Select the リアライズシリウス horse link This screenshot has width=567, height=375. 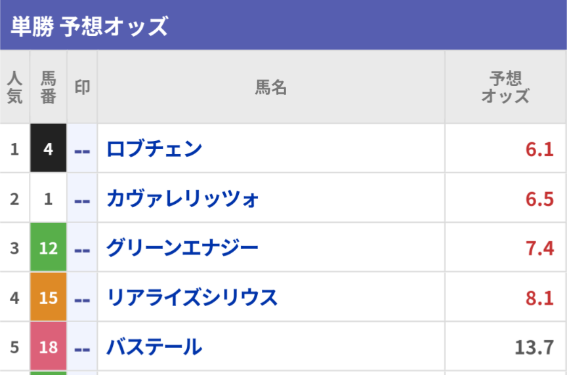tap(192, 298)
